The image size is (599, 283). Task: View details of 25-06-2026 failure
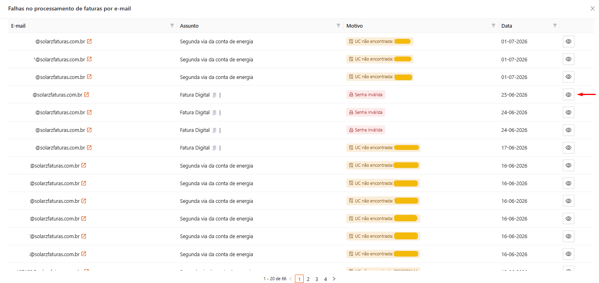[x=568, y=95]
